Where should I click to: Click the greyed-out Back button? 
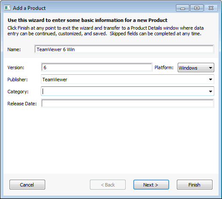click(108, 185)
